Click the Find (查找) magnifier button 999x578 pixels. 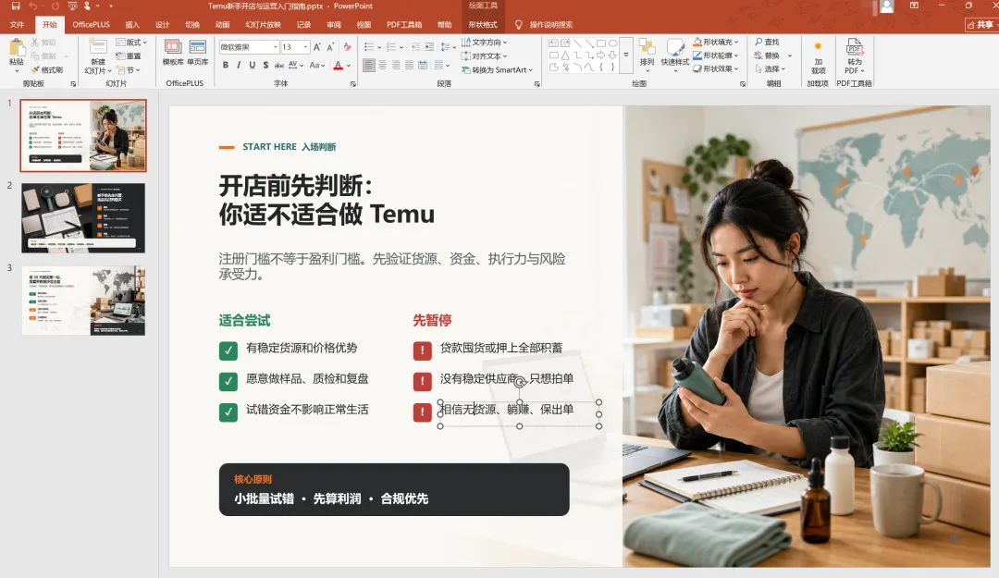click(x=767, y=42)
